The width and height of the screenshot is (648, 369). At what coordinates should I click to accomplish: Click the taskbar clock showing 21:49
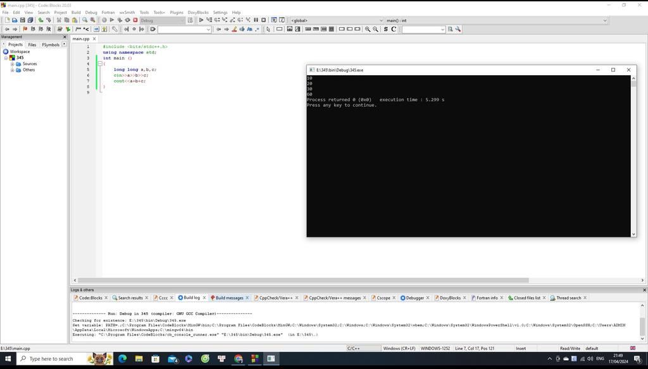(618, 358)
